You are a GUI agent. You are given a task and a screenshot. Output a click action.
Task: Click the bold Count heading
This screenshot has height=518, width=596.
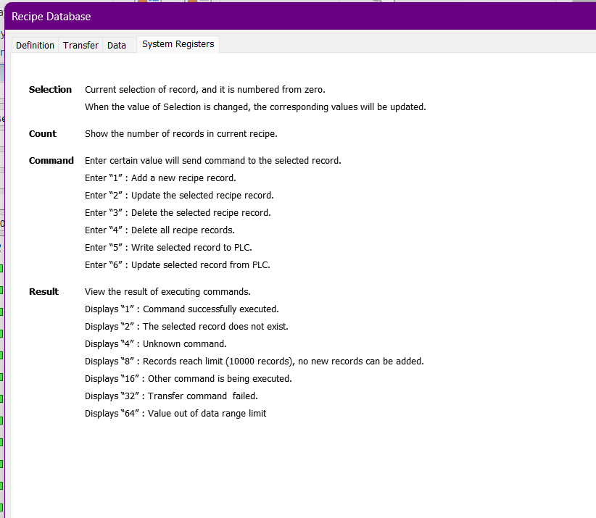tap(43, 134)
